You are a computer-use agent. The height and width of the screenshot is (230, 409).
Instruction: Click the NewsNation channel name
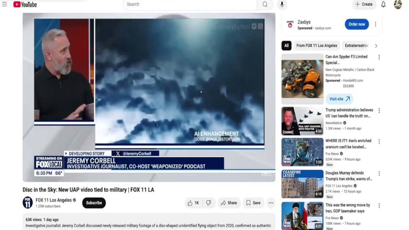(x=334, y=123)
